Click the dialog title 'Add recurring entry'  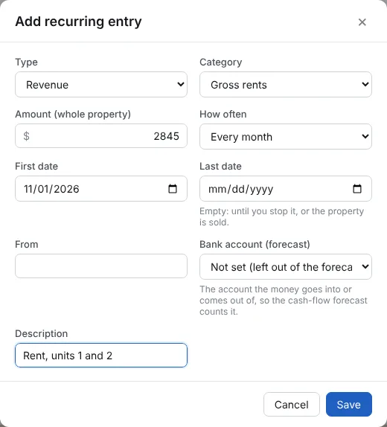pyautogui.click(x=78, y=22)
